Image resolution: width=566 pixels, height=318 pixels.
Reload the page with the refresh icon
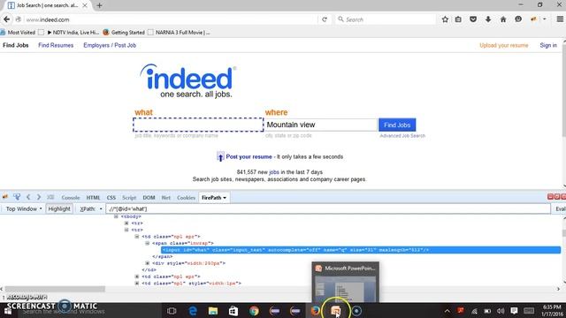(x=325, y=19)
